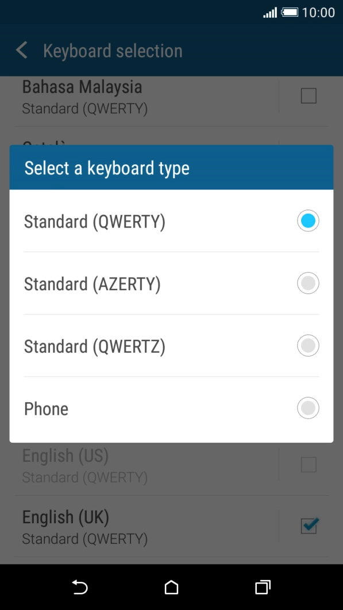Disable the English (UK) keyboard checkbox

[x=309, y=526]
